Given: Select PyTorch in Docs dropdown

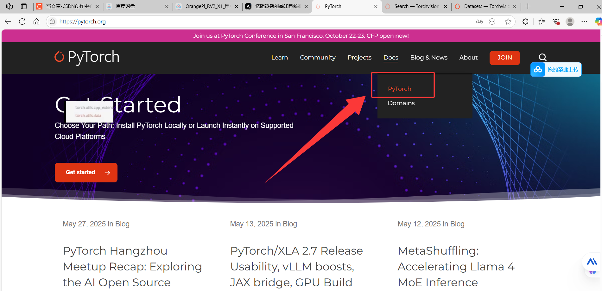Looking at the screenshot, I should 399,89.
